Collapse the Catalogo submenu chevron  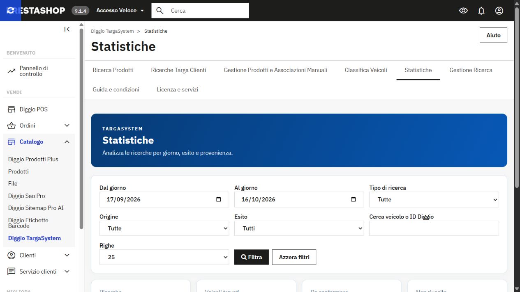pos(67,142)
